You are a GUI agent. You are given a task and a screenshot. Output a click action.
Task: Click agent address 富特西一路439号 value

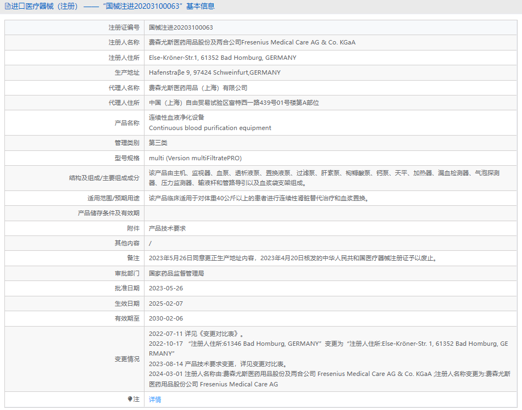pos(234,103)
